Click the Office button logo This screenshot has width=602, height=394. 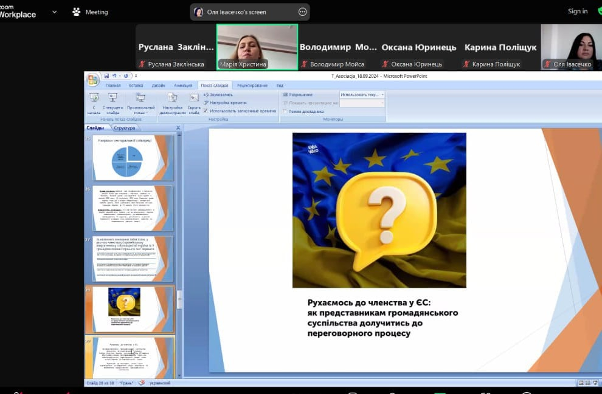92,80
